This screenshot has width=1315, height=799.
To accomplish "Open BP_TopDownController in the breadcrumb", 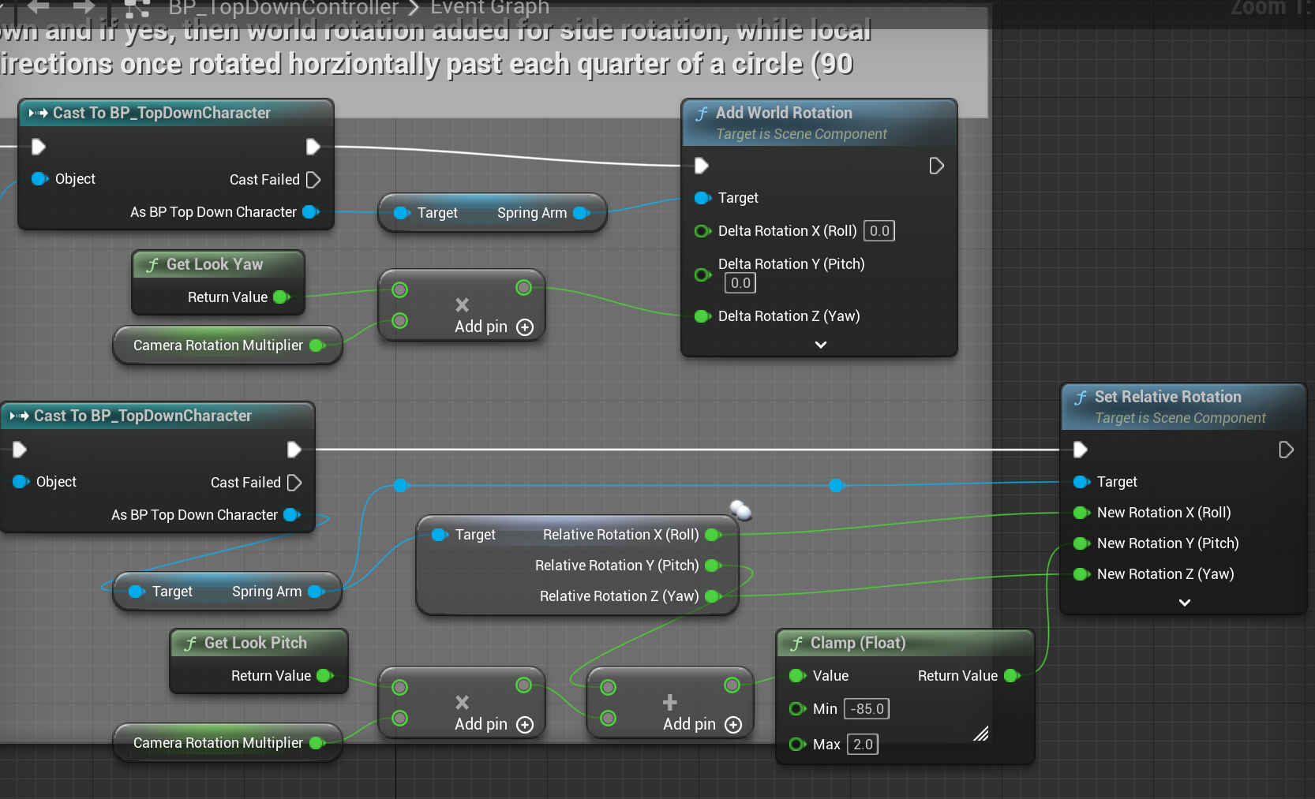I will pos(283,8).
